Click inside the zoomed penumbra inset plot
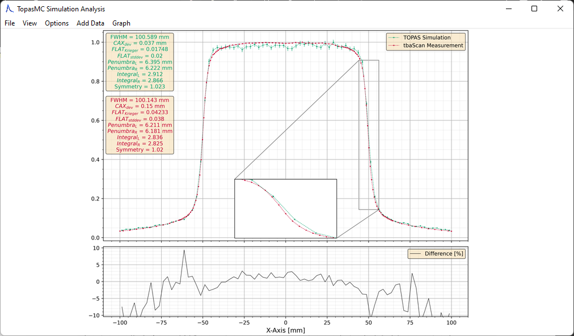 pos(285,208)
